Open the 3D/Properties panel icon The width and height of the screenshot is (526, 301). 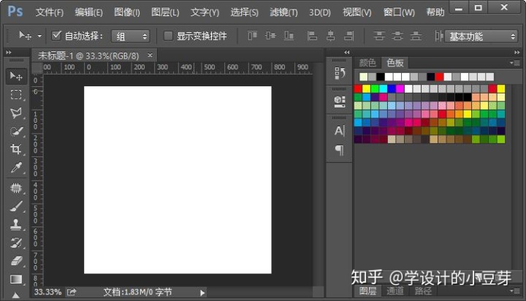(340, 102)
